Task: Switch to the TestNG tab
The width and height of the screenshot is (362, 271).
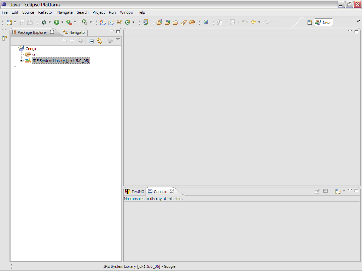Action: pos(134,192)
